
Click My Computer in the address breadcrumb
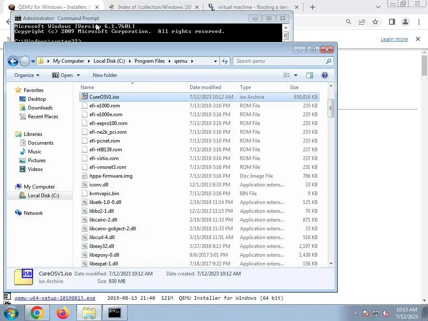[x=69, y=61]
